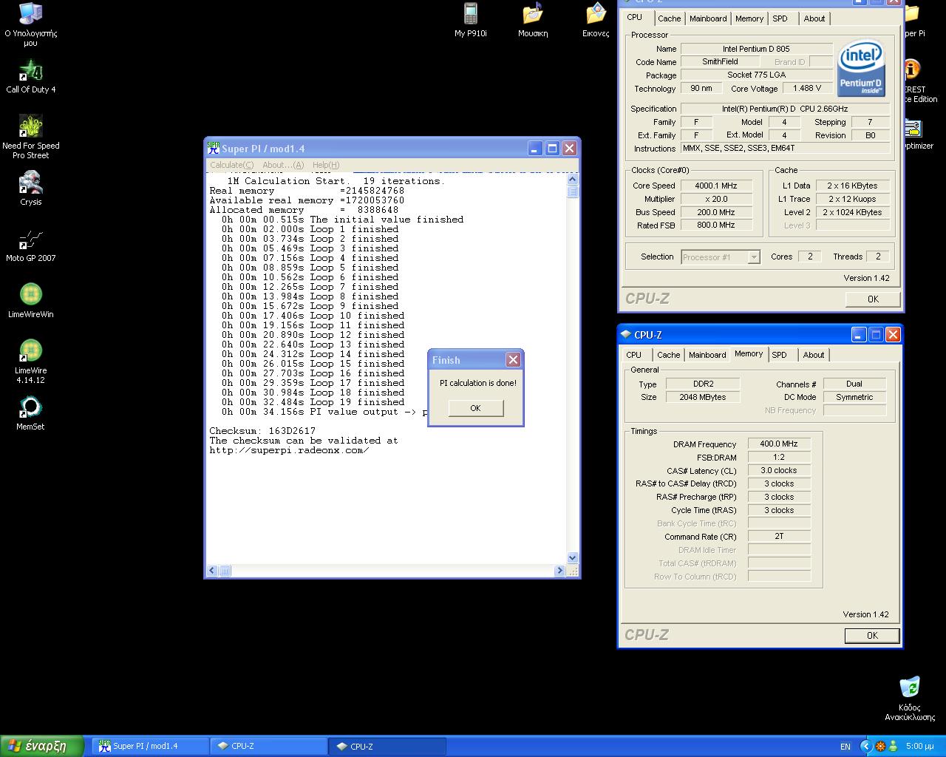This screenshot has width=946, height=757.
Task: Select Memory tab in upper CPU-Z window
Action: click(749, 18)
